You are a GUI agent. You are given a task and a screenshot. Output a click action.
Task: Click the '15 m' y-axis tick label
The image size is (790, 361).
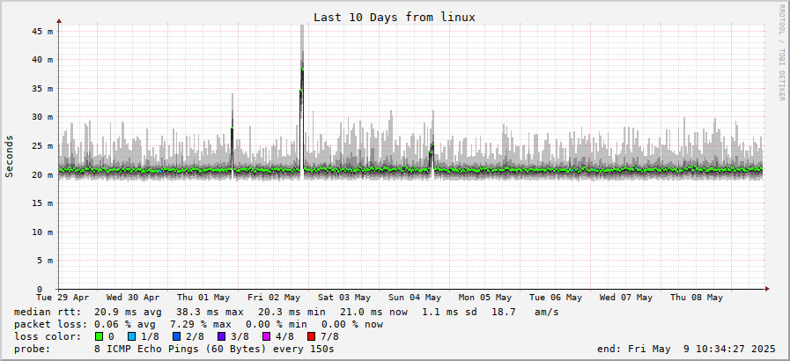42,203
